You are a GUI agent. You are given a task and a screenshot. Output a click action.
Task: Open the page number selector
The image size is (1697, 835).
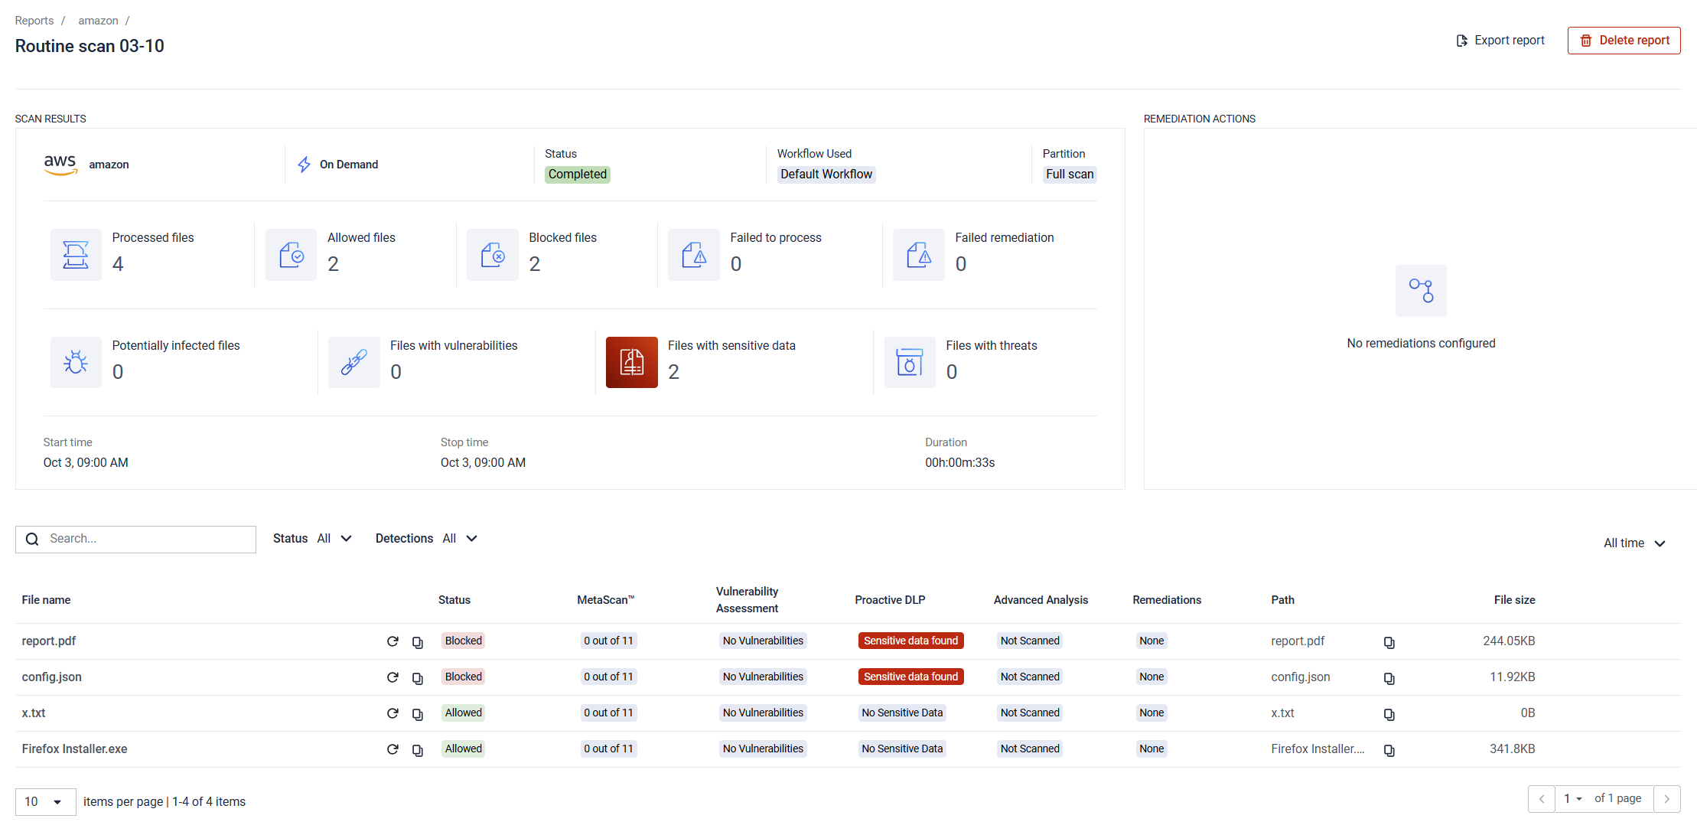point(1572,799)
